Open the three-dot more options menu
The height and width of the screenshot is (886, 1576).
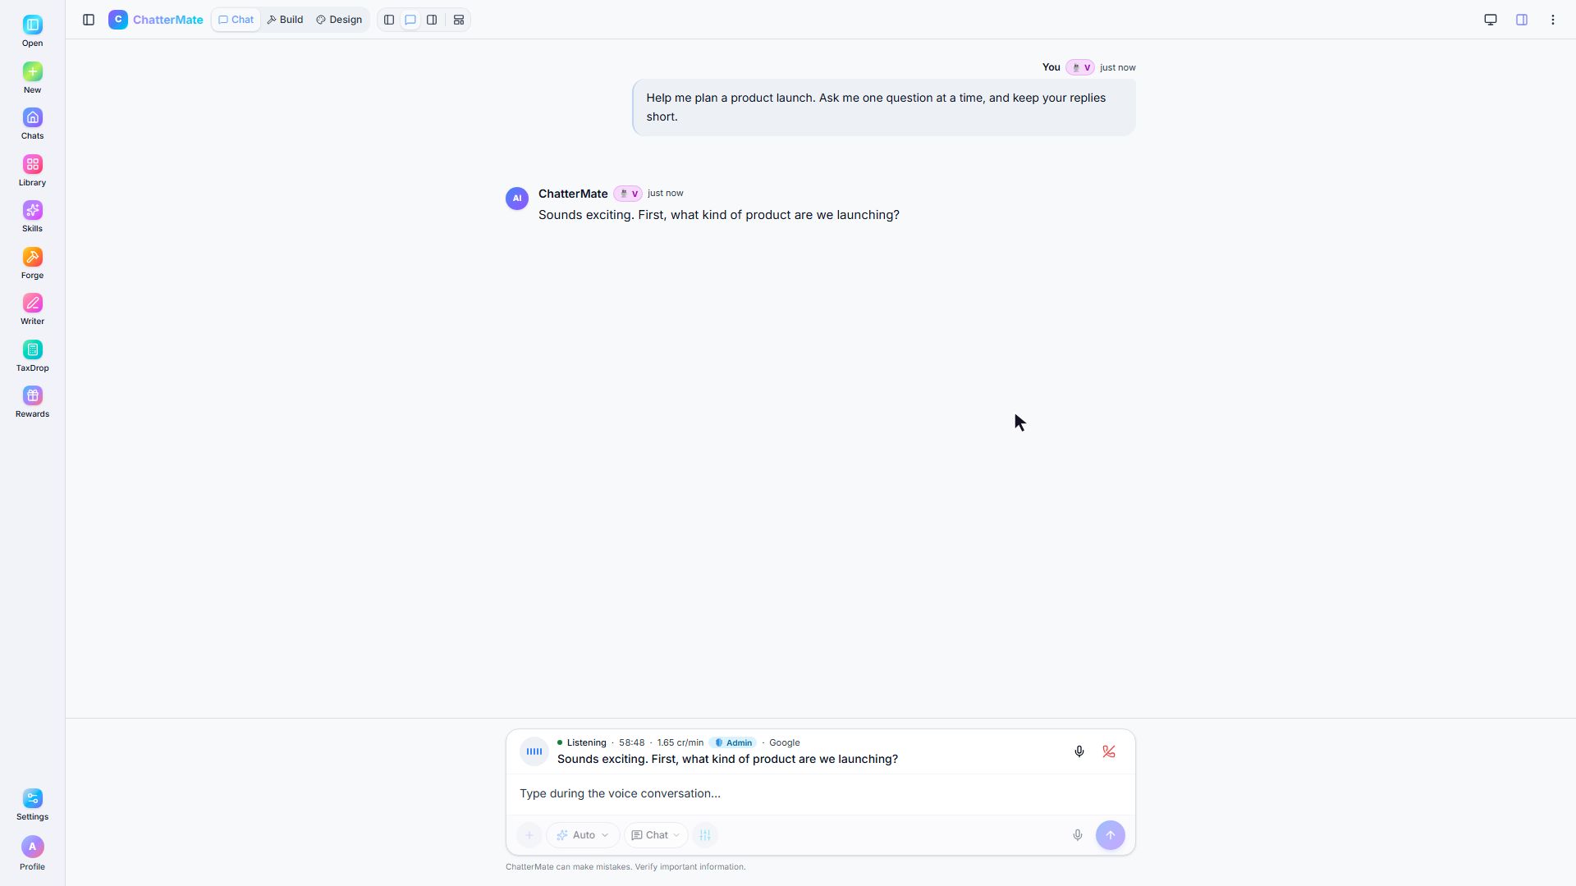[1553, 20]
